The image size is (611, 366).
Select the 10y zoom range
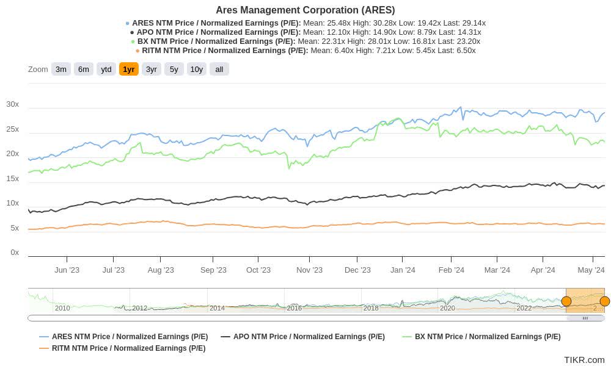click(195, 69)
